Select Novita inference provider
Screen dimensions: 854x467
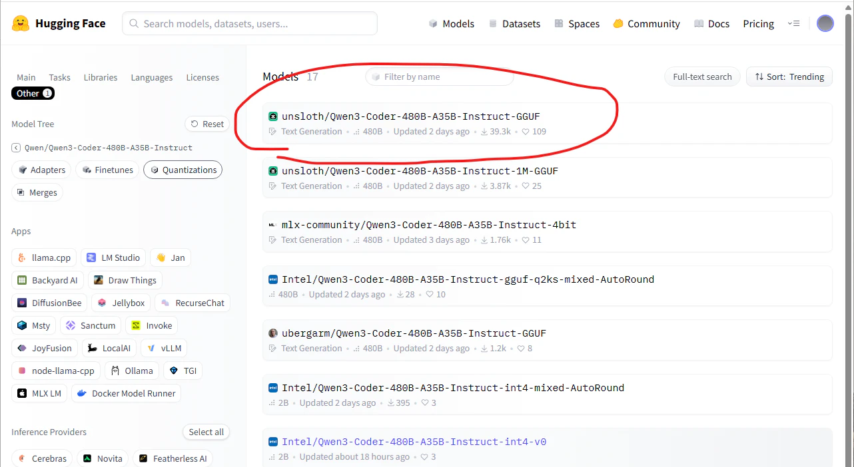103,458
